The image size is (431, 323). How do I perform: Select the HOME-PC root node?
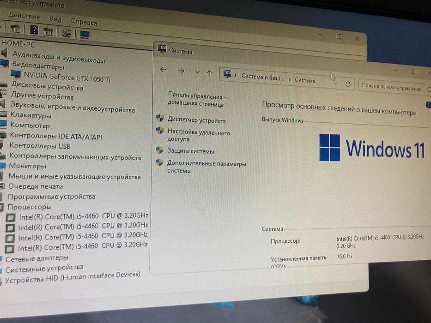(18, 43)
